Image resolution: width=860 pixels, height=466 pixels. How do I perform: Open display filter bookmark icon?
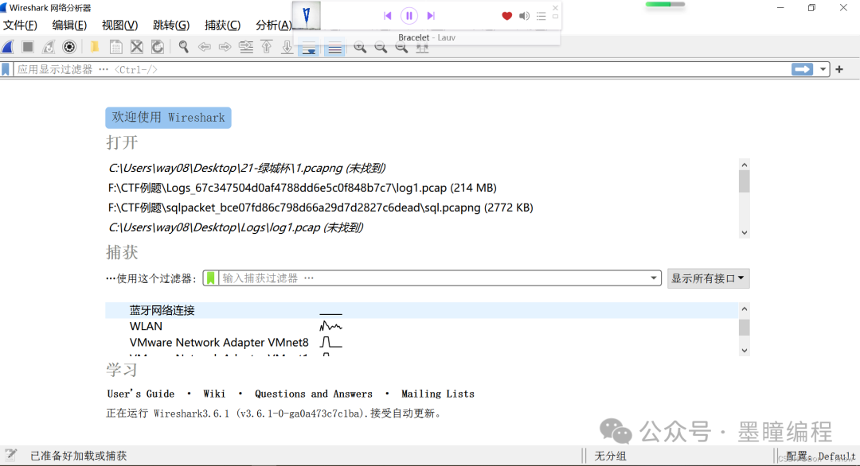tap(6, 69)
